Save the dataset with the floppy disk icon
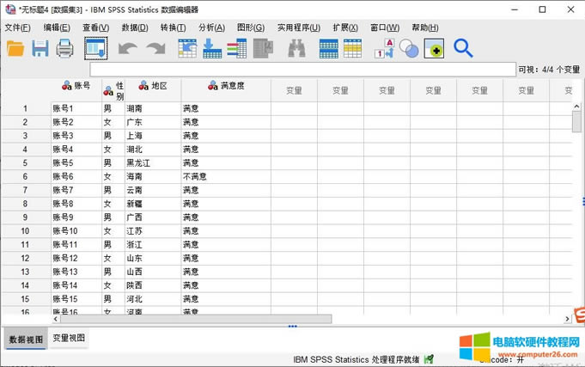Screen dimensions: 585x367 [x=40, y=49]
